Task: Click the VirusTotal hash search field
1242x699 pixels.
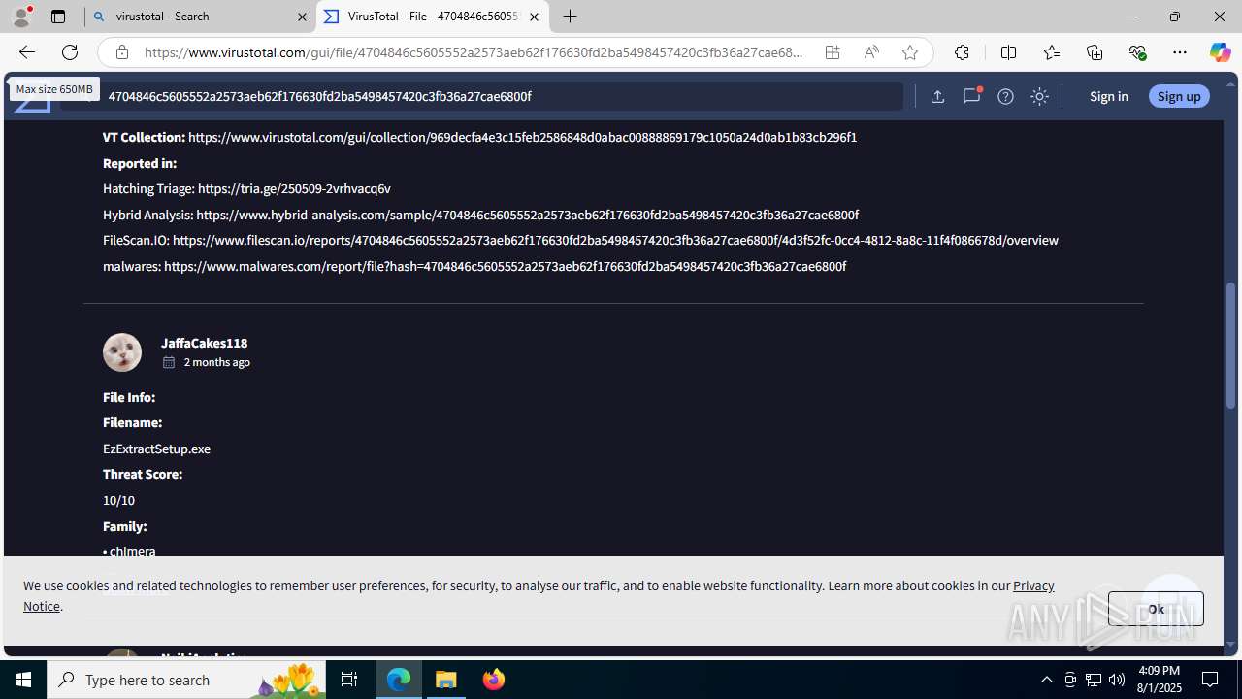Action: coord(482,96)
